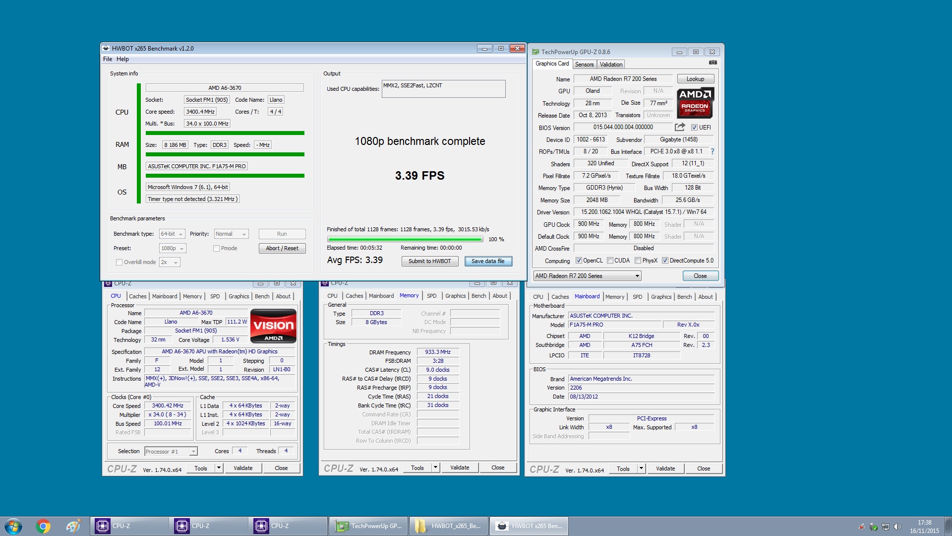Launch Google Chrome from taskbar
Viewport: 952px width, 536px height.
click(x=43, y=526)
